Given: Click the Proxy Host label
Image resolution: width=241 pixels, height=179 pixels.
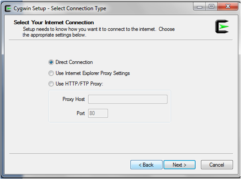Looking at the screenshot, I should coord(74,99).
